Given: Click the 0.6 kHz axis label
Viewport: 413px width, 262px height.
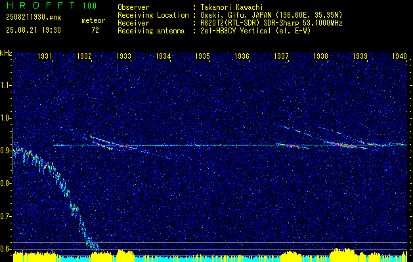Looking at the screenshot, I should (x=5, y=249).
